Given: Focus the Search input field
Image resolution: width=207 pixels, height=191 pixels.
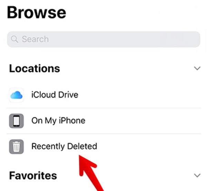Looking at the screenshot, I should pyautogui.click(x=103, y=39).
